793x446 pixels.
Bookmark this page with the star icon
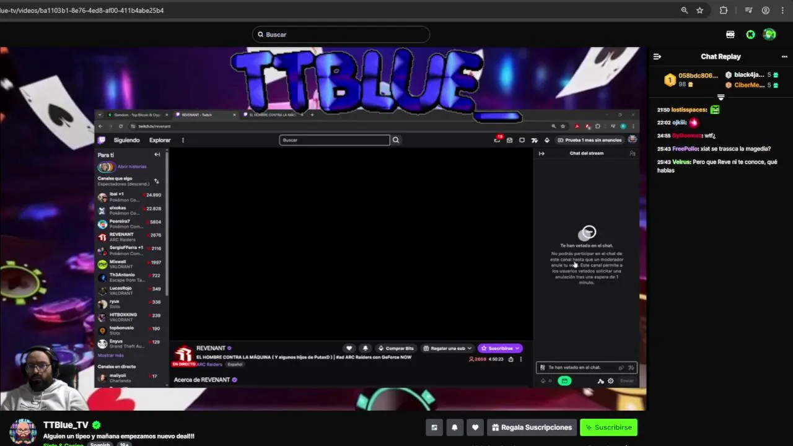(699, 10)
